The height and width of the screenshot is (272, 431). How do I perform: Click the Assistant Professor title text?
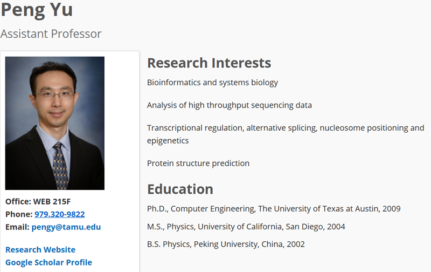click(51, 34)
